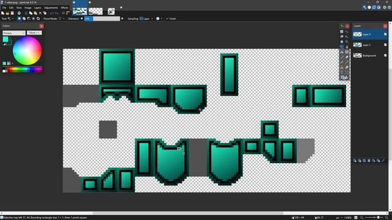Select the Clone Stamp tool
Viewport: 392px width, 220px height.
click(342, 67)
